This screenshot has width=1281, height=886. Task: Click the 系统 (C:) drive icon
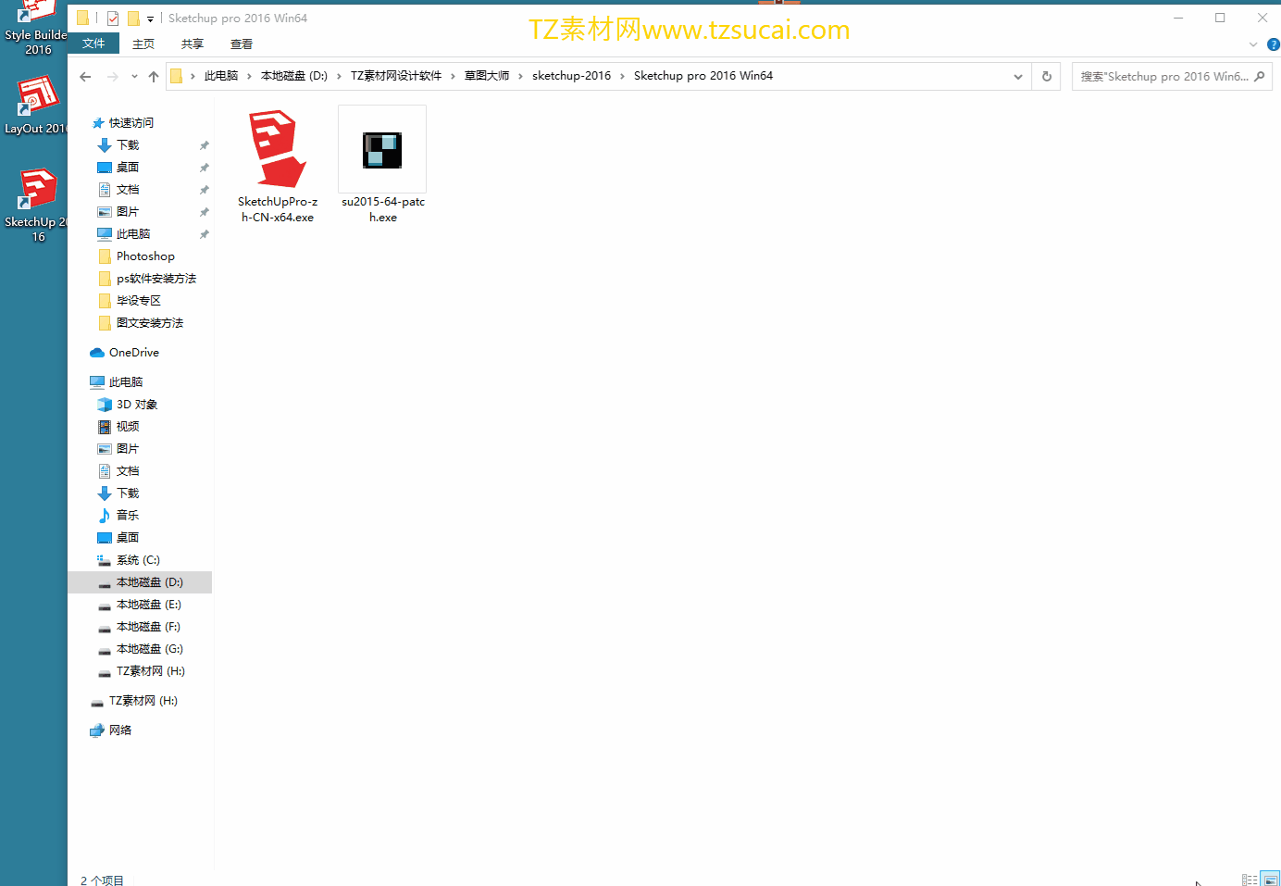pyautogui.click(x=105, y=560)
